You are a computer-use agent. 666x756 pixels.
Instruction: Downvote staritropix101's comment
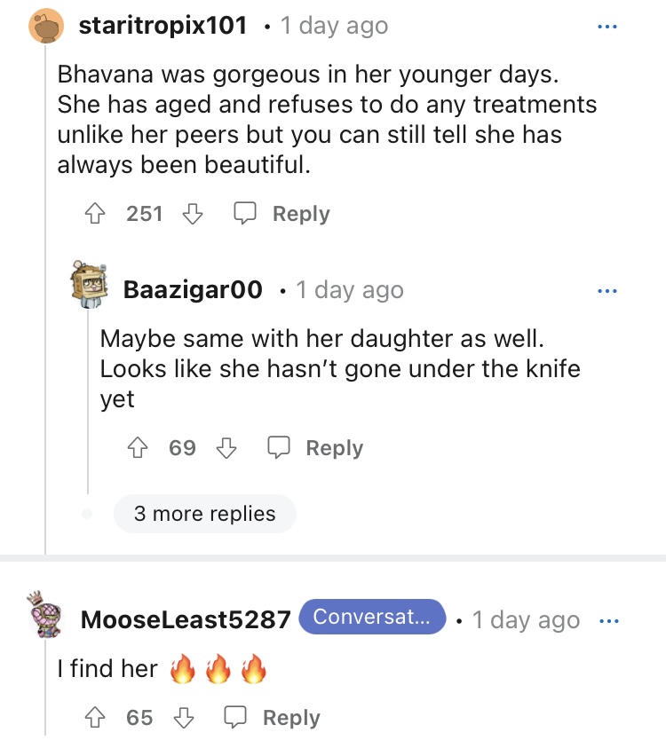pyautogui.click(x=193, y=214)
